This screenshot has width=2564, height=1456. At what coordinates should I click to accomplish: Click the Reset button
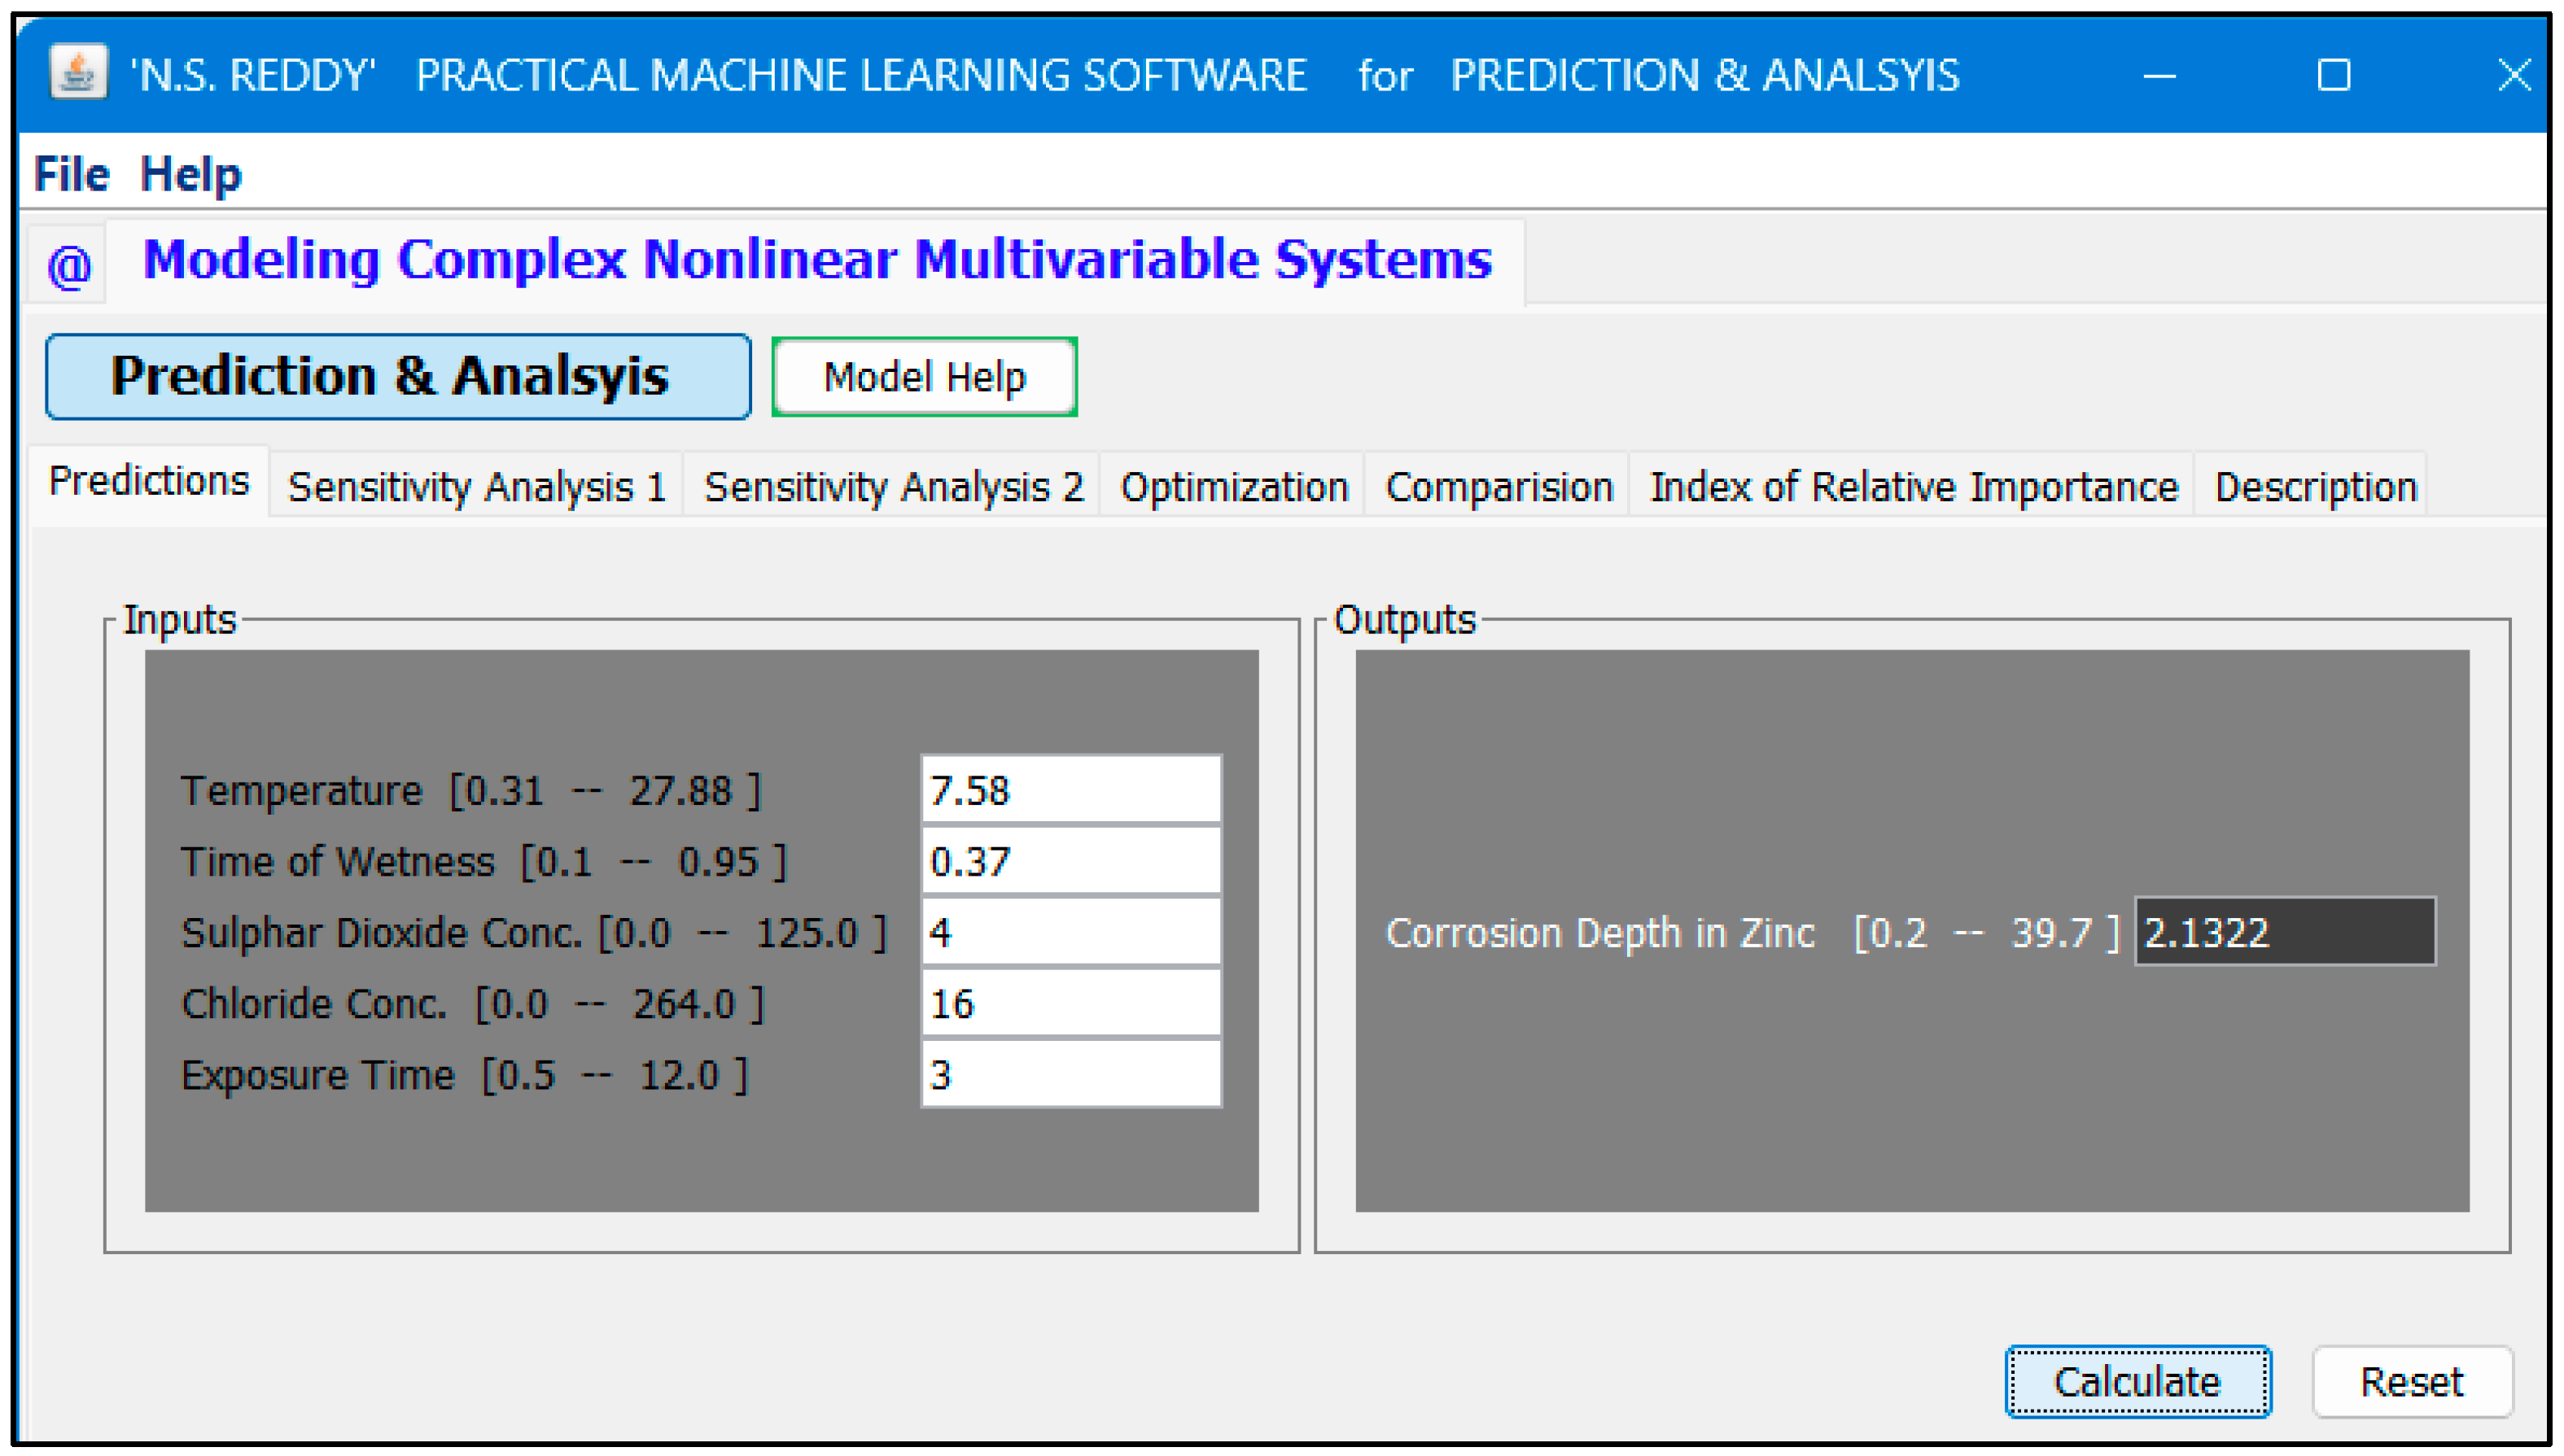tap(2410, 1381)
